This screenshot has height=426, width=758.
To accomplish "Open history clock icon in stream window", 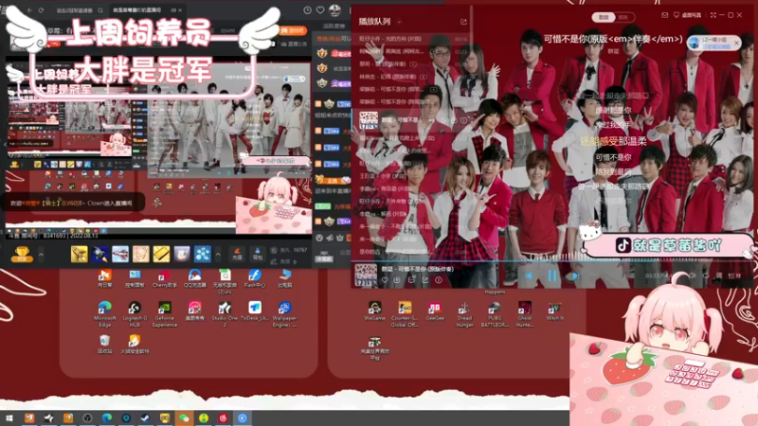I will tap(307, 9).
